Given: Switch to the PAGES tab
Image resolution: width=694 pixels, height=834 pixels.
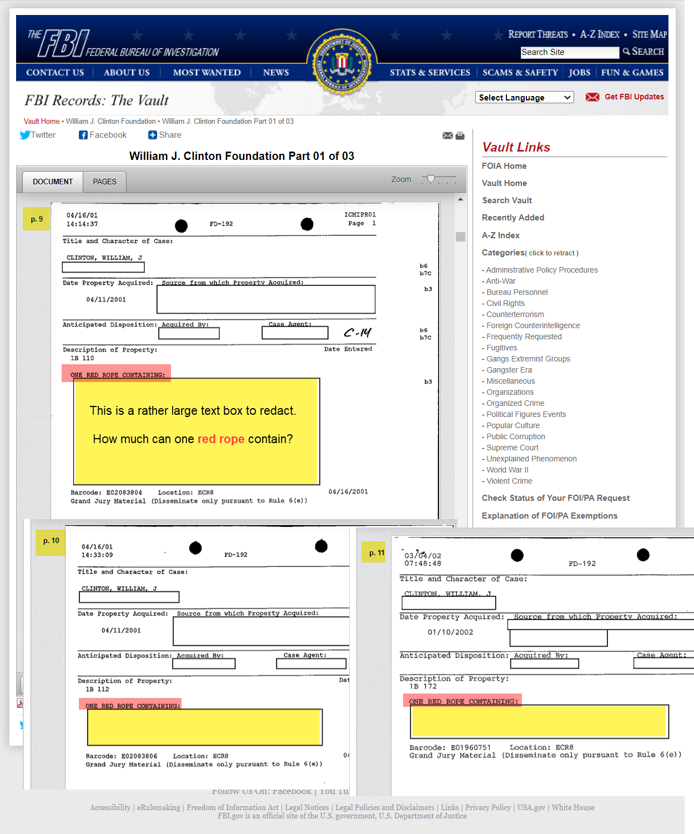Looking at the screenshot, I should click(x=104, y=182).
